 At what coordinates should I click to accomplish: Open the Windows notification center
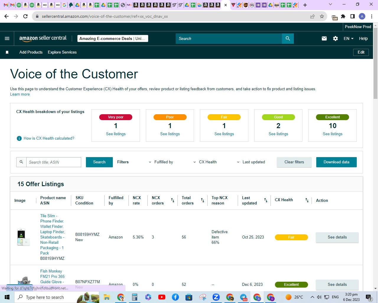coord(369,297)
